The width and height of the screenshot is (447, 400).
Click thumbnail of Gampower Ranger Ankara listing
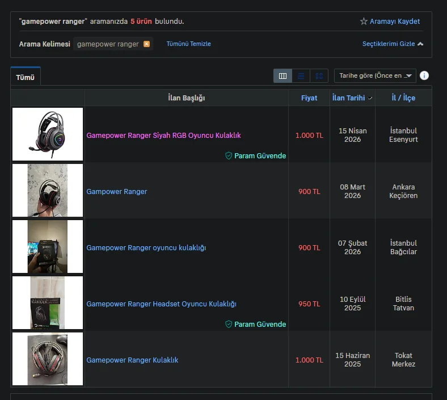click(x=48, y=190)
